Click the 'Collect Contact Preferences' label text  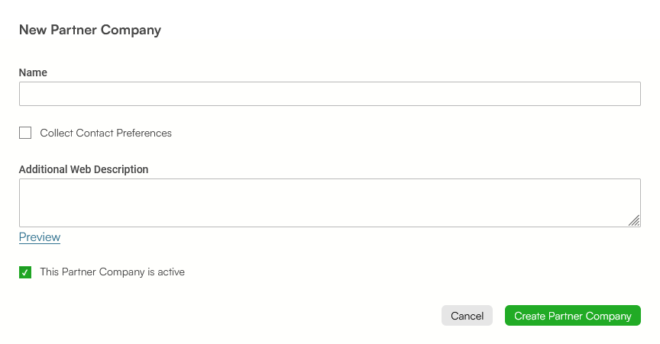pos(105,133)
